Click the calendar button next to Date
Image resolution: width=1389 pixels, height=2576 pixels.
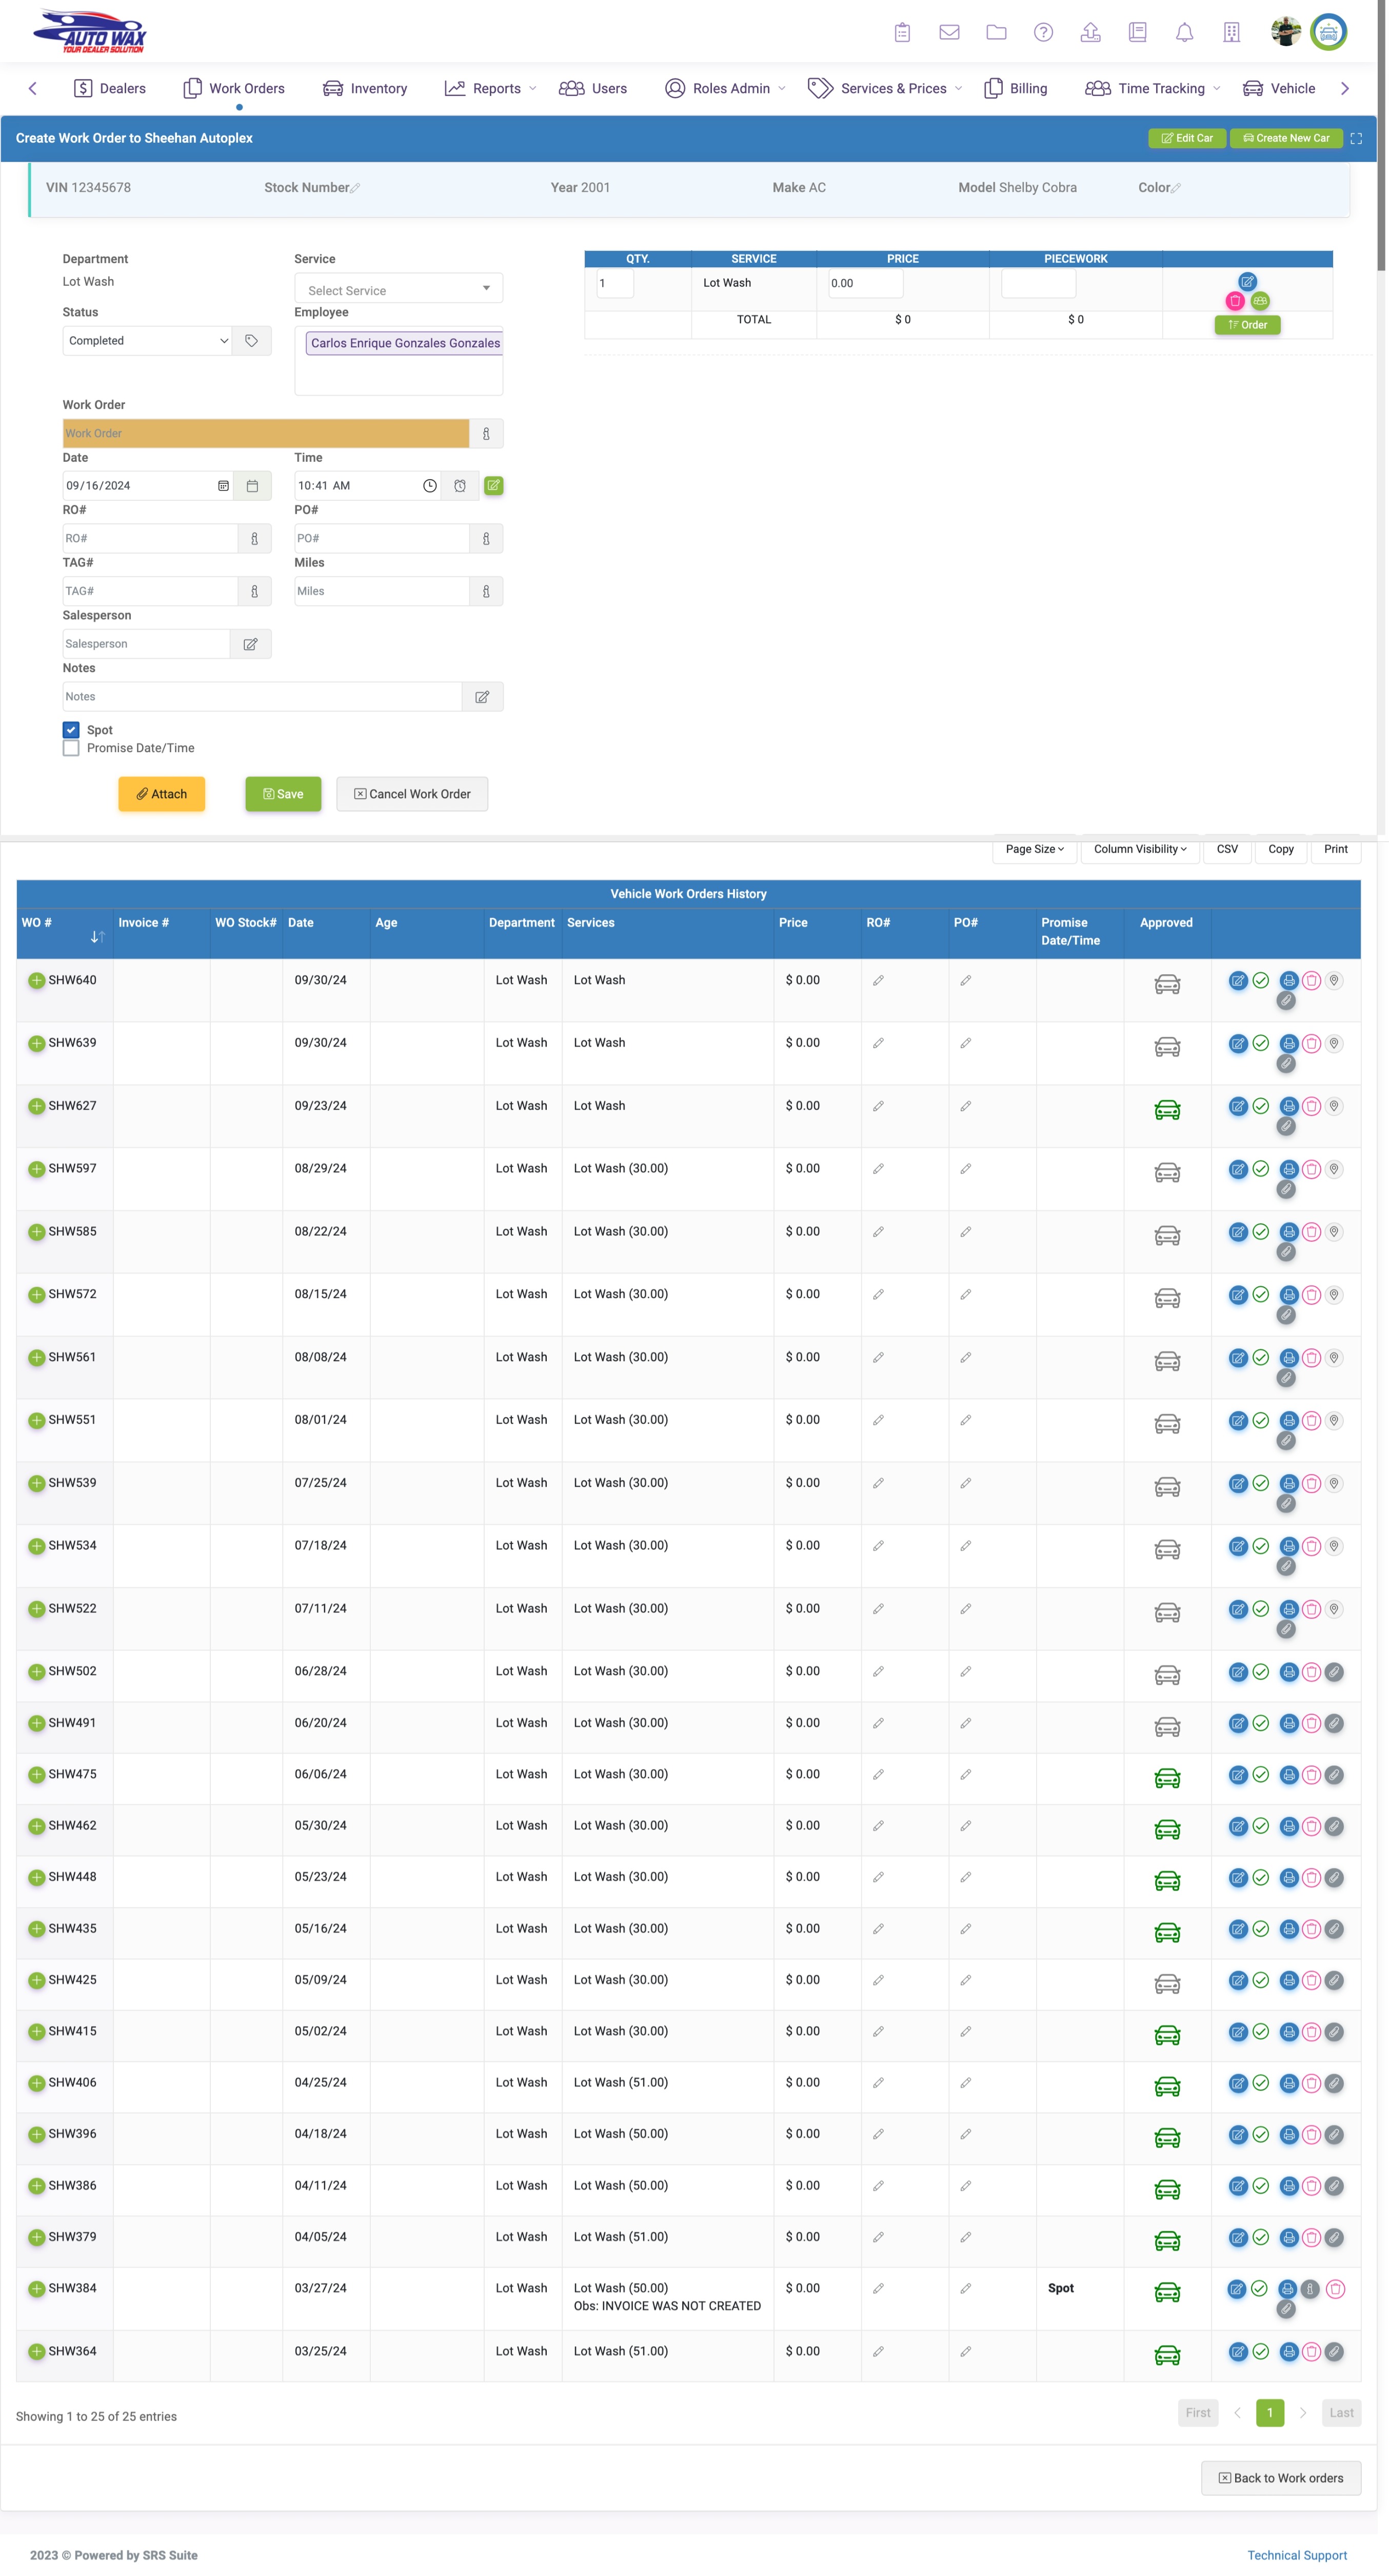click(x=252, y=486)
